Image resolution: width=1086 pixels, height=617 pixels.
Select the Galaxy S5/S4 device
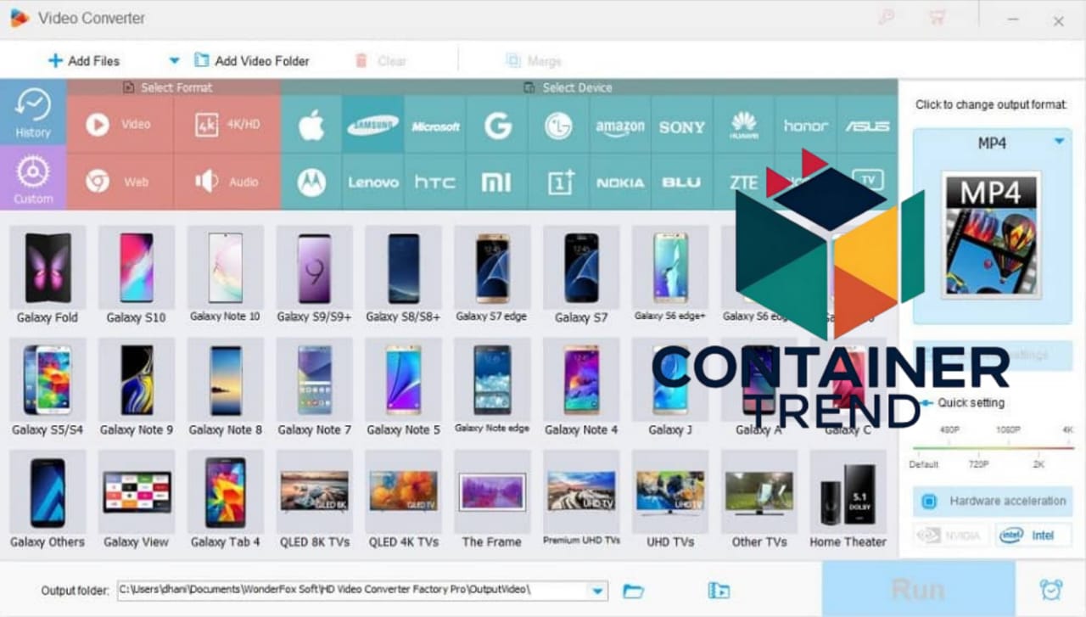click(48, 388)
